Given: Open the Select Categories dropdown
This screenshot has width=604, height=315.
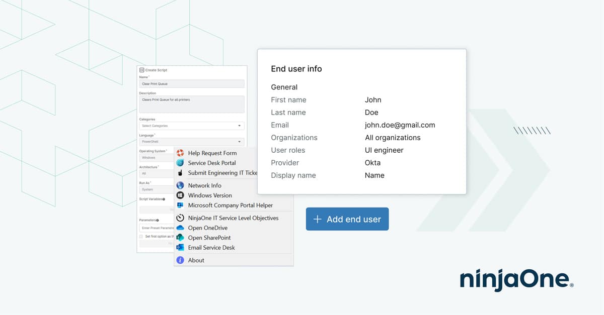Looking at the screenshot, I should pos(191,125).
